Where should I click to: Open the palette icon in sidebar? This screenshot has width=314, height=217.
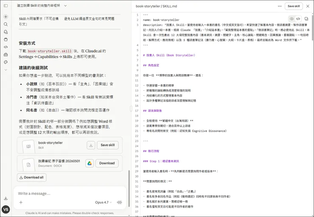click(6, 62)
